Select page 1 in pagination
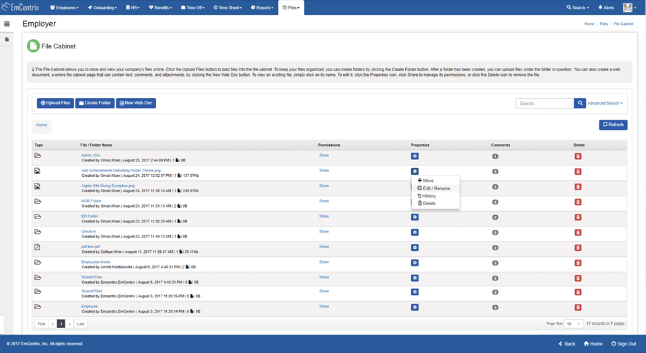The width and height of the screenshot is (646, 353). click(x=61, y=324)
